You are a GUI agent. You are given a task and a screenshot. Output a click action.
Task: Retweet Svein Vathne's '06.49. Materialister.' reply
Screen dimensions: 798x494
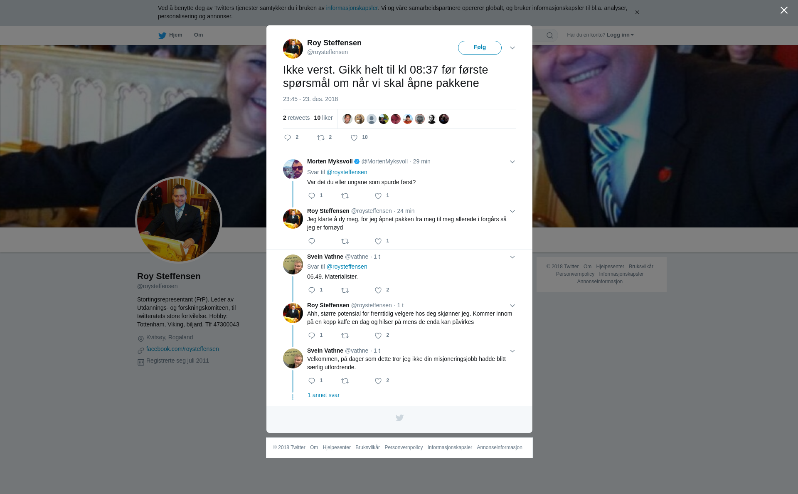point(345,290)
